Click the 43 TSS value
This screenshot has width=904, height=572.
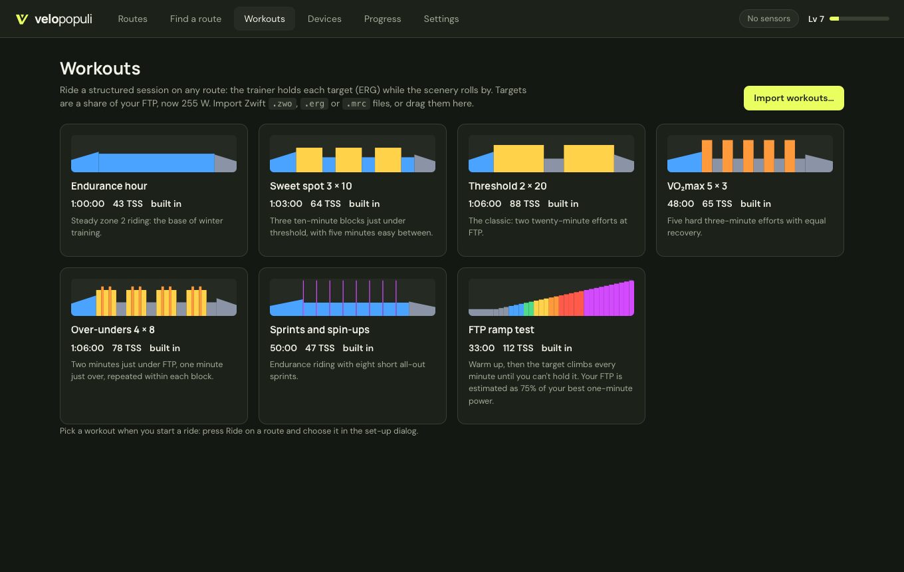[x=128, y=204]
